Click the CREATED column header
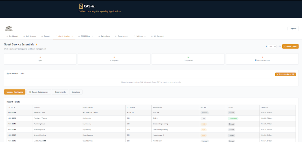The image size is (302, 142). [277, 107]
